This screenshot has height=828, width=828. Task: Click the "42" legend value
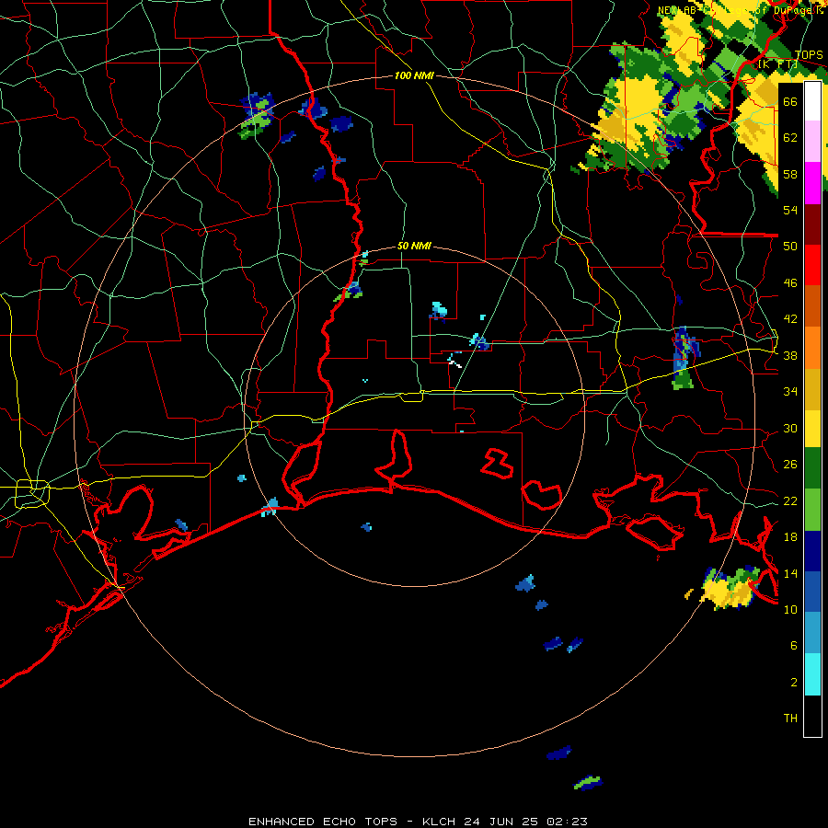(790, 319)
